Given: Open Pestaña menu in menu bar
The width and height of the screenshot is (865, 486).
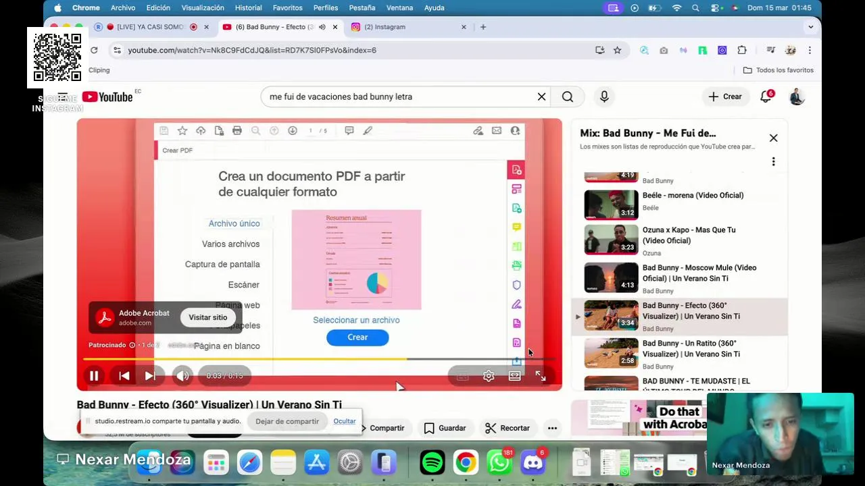Looking at the screenshot, I should (x=362, y=8).
